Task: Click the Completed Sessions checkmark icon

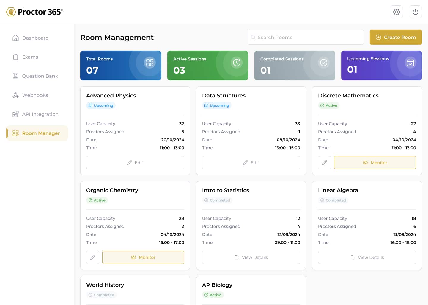Action: (323, 62)
